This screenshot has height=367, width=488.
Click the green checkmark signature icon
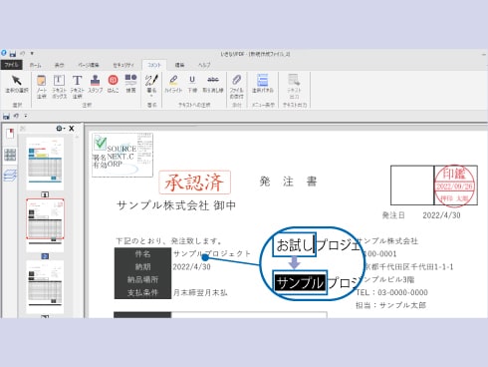pos(101,143)
